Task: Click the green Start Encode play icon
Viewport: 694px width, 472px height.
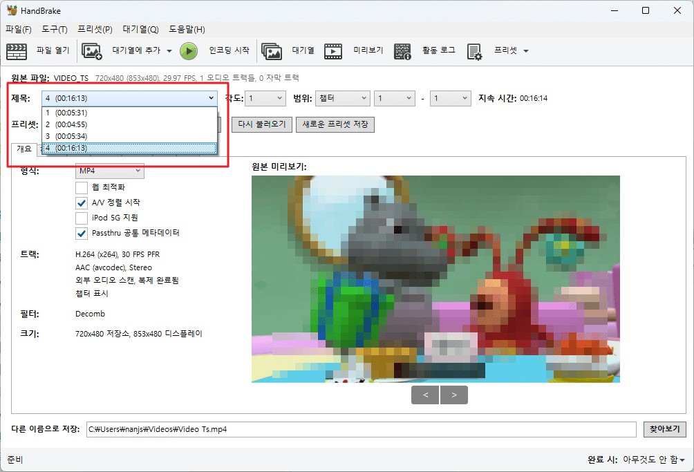Action: tap(189, 51)
